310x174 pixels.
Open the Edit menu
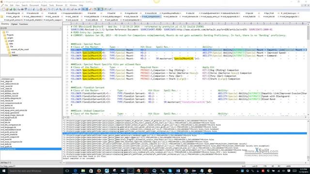click(x=12, y=5)
